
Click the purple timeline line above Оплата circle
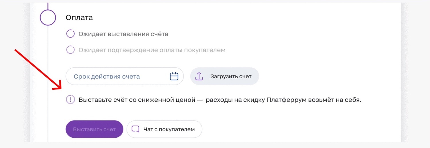point(48,6)
